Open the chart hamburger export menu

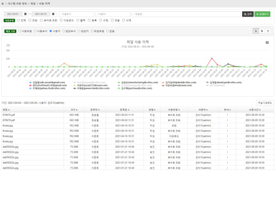pos(267,43)
